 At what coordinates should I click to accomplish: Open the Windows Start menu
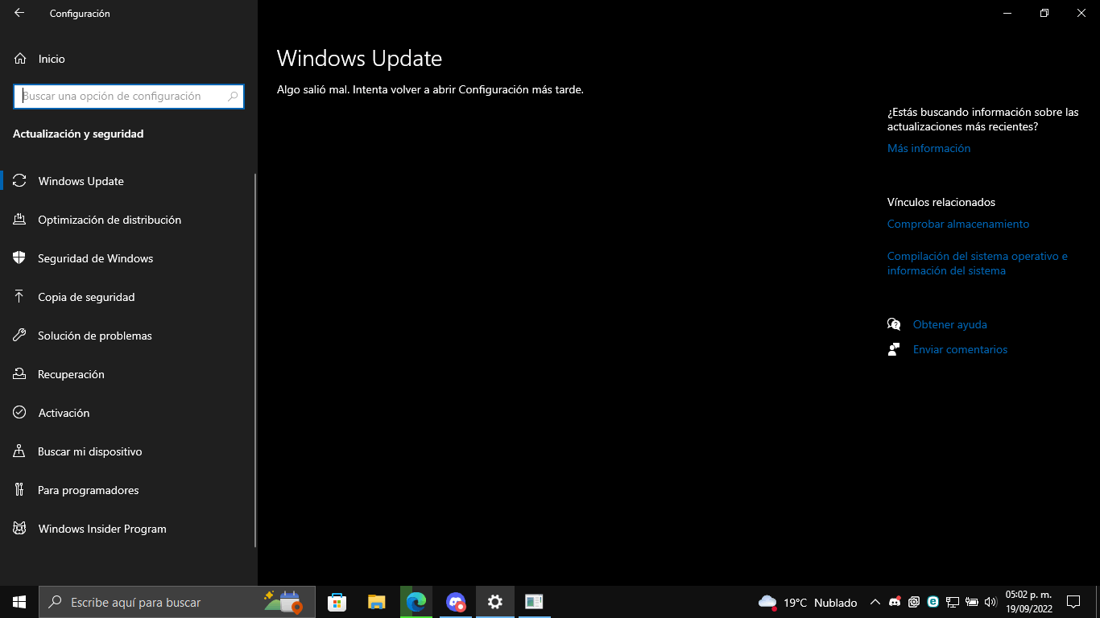tap(19, 602)
